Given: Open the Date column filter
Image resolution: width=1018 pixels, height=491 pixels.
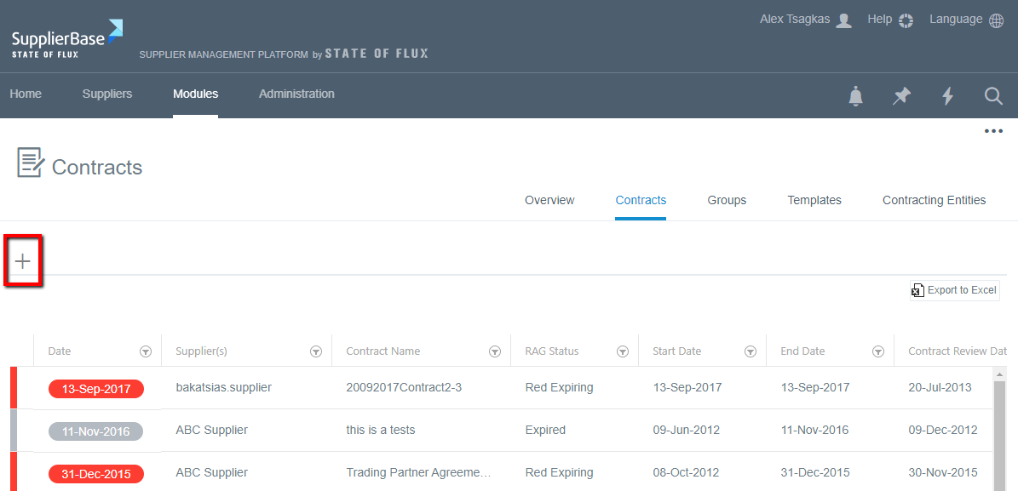Looking at the screenshot, I should 146,351.
